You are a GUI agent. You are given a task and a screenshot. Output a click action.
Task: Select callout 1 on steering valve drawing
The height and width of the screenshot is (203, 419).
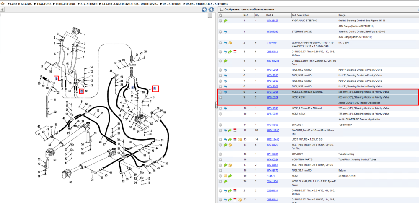click(x=85, y=35)
